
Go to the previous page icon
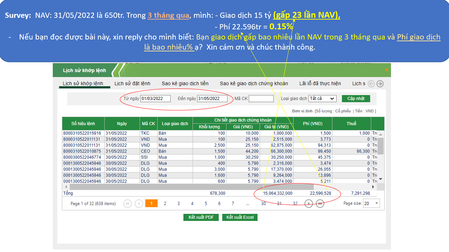(139, 204)
